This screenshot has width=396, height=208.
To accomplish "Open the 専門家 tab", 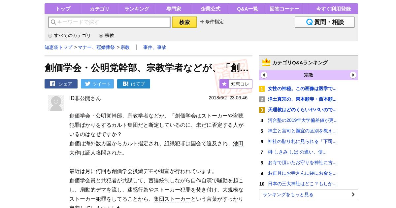I will [173, 9].
